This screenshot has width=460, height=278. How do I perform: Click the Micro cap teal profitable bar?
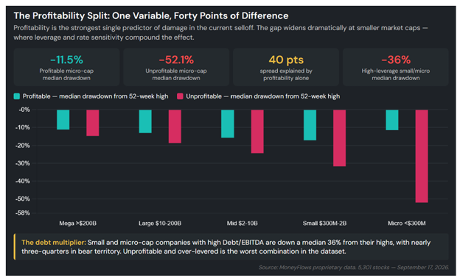(392, 120)
